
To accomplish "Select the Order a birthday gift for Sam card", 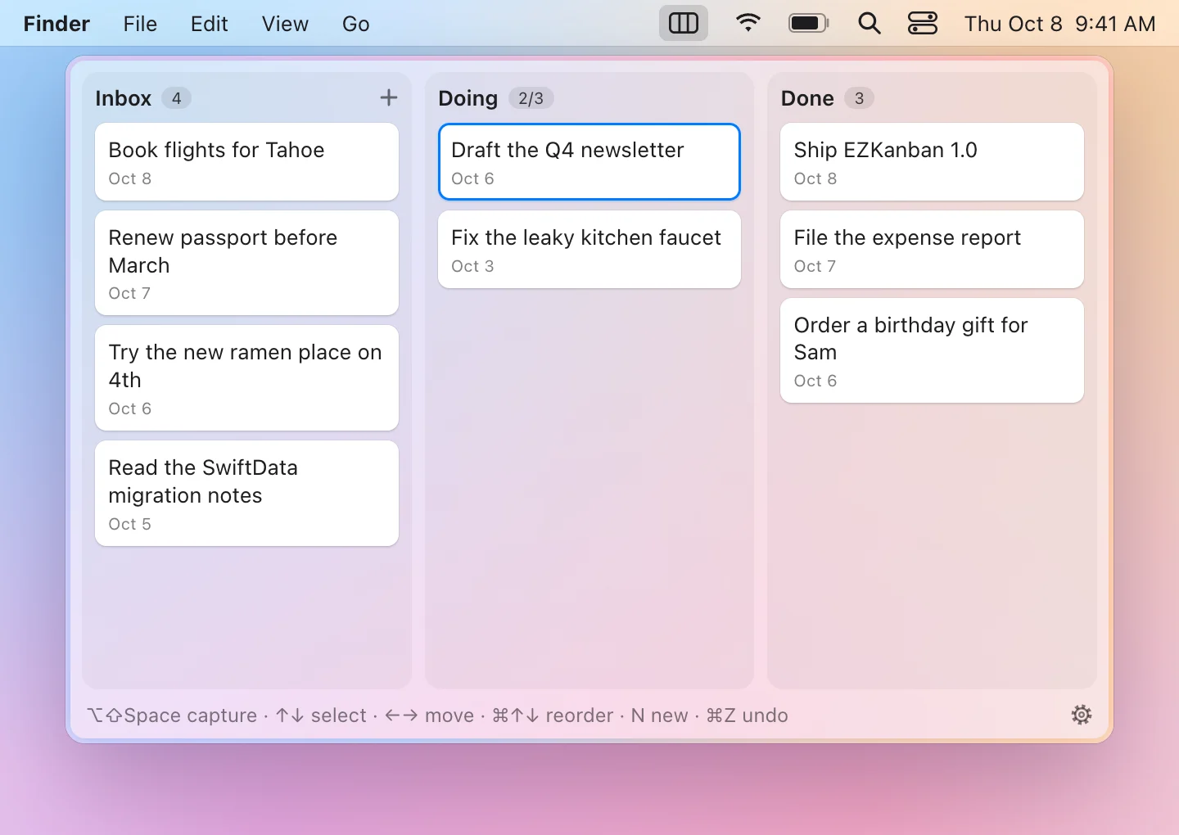I will (x=932, y=350).
